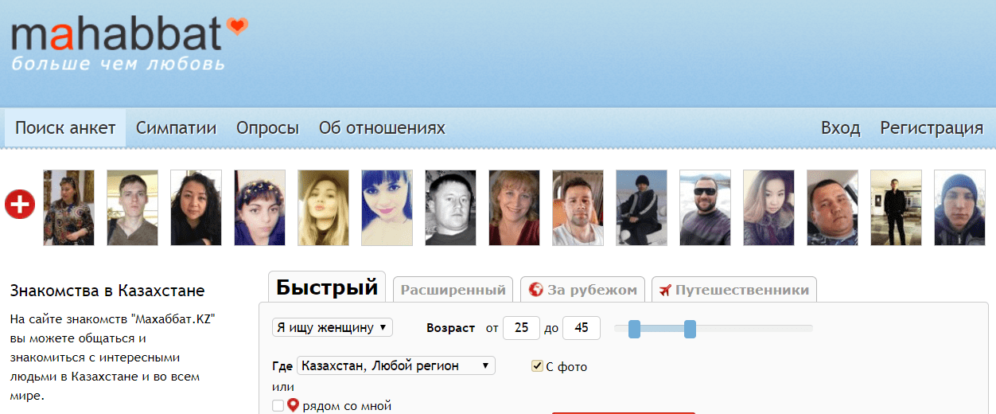
Task: Expand the Я ищу женщину dropdown
Action: (332, 327)
